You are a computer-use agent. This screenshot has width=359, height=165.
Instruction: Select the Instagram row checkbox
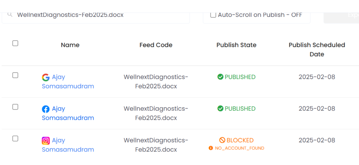coord(15,139)
